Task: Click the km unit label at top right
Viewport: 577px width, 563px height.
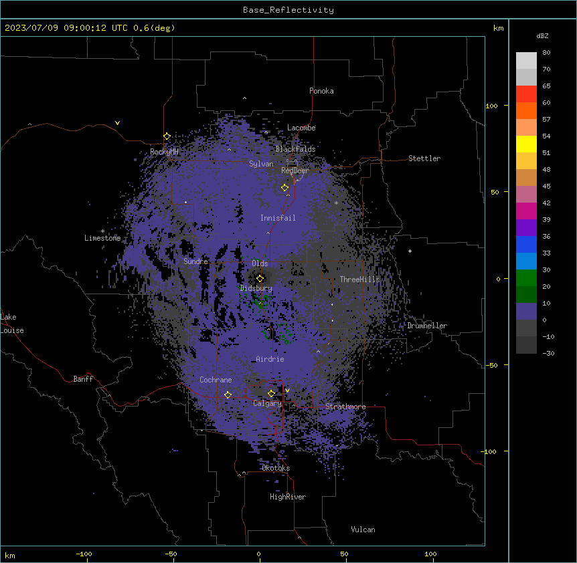Action: (499, 28)
